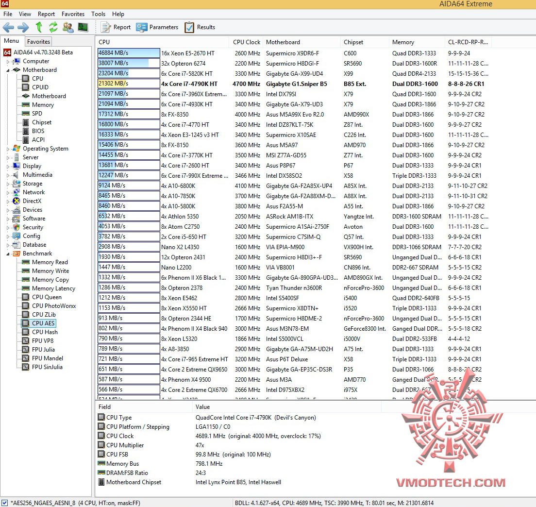Expand the Display tree node

click(8, 166)
